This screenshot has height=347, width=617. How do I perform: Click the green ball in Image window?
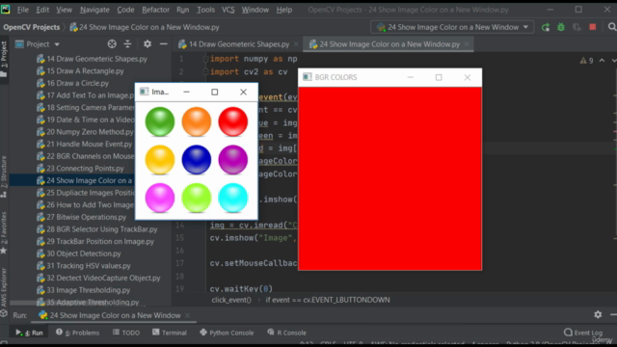click(160, 121)
